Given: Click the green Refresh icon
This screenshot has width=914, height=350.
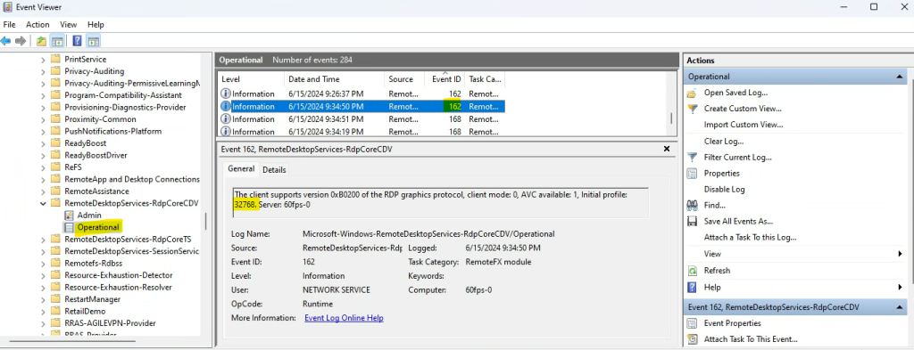Looking at the screenshot, I should tap(692, 271).
